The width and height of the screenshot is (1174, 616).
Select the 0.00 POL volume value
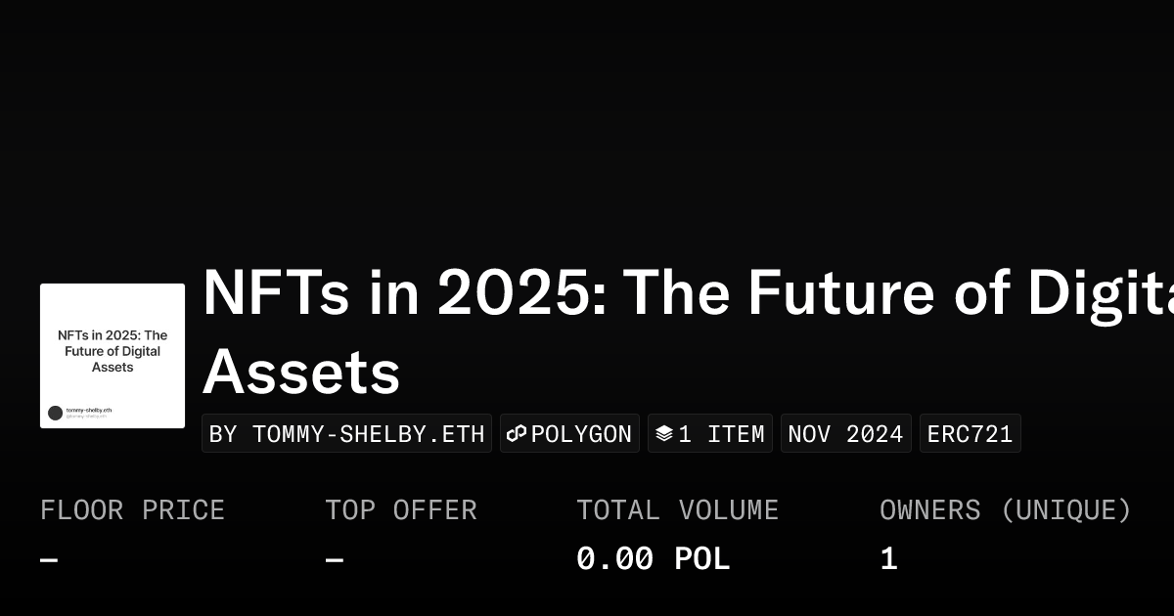tap(653, 559)
